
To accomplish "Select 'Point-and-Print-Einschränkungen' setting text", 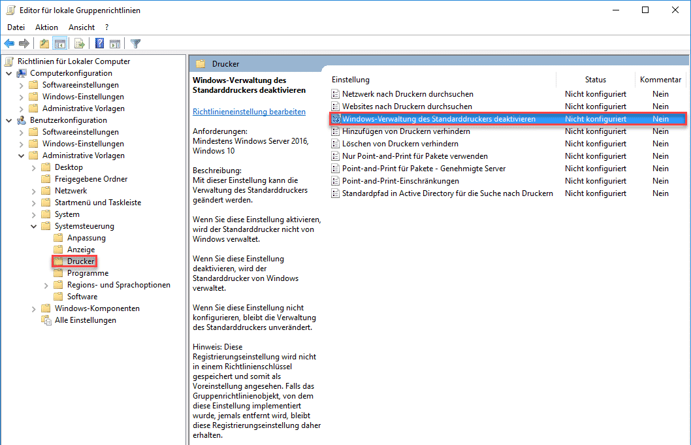I will (400, 181).
